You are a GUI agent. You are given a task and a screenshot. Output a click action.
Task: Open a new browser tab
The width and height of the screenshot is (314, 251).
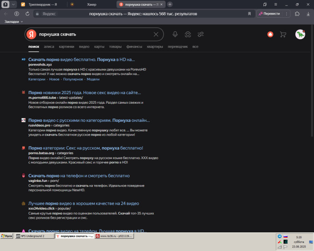pos(170,5)
